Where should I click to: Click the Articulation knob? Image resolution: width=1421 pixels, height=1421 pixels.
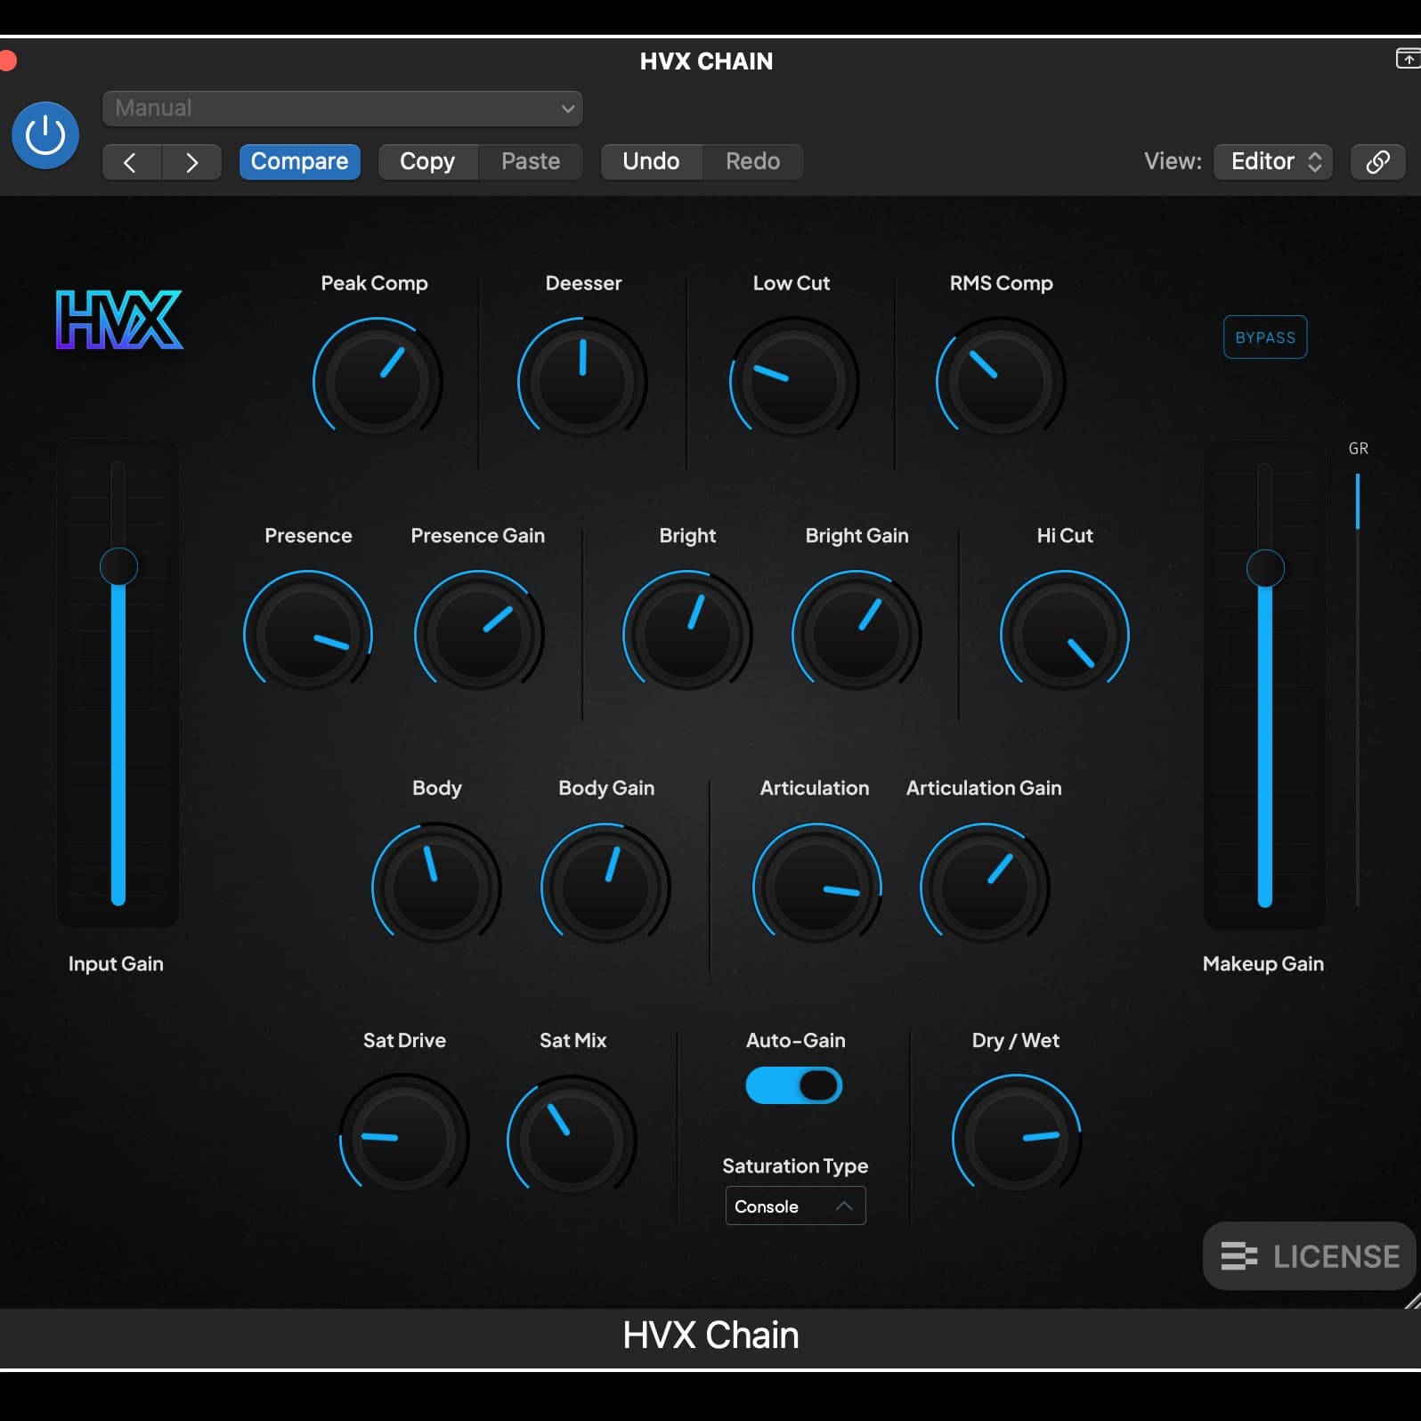click(x=817, y=887)
